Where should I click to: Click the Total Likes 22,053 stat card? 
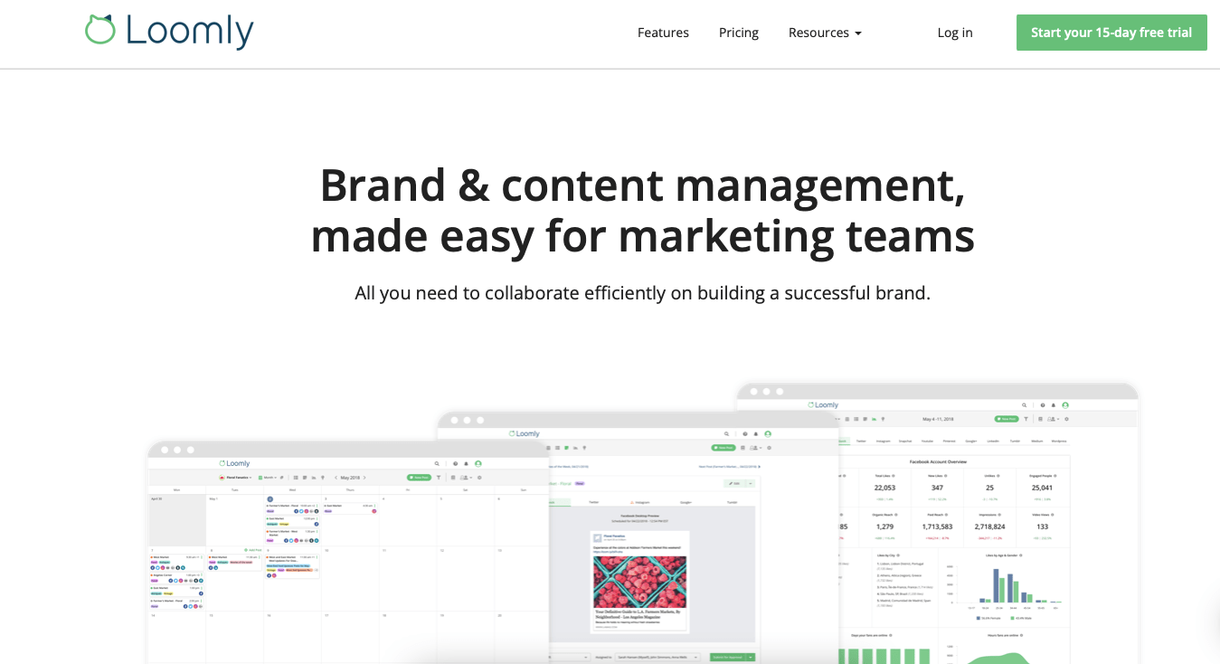[884, 488]
